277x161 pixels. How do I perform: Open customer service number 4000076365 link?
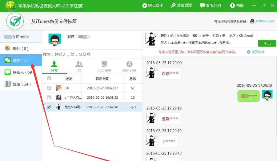click(x=264, y=21)
